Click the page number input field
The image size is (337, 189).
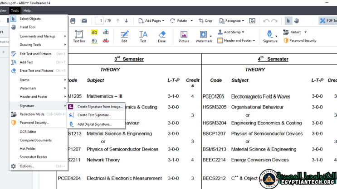[x=99, y=20]
